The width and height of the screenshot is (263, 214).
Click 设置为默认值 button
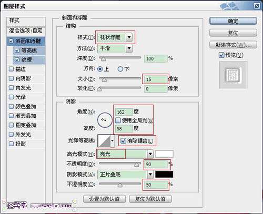tap(104, 199)
